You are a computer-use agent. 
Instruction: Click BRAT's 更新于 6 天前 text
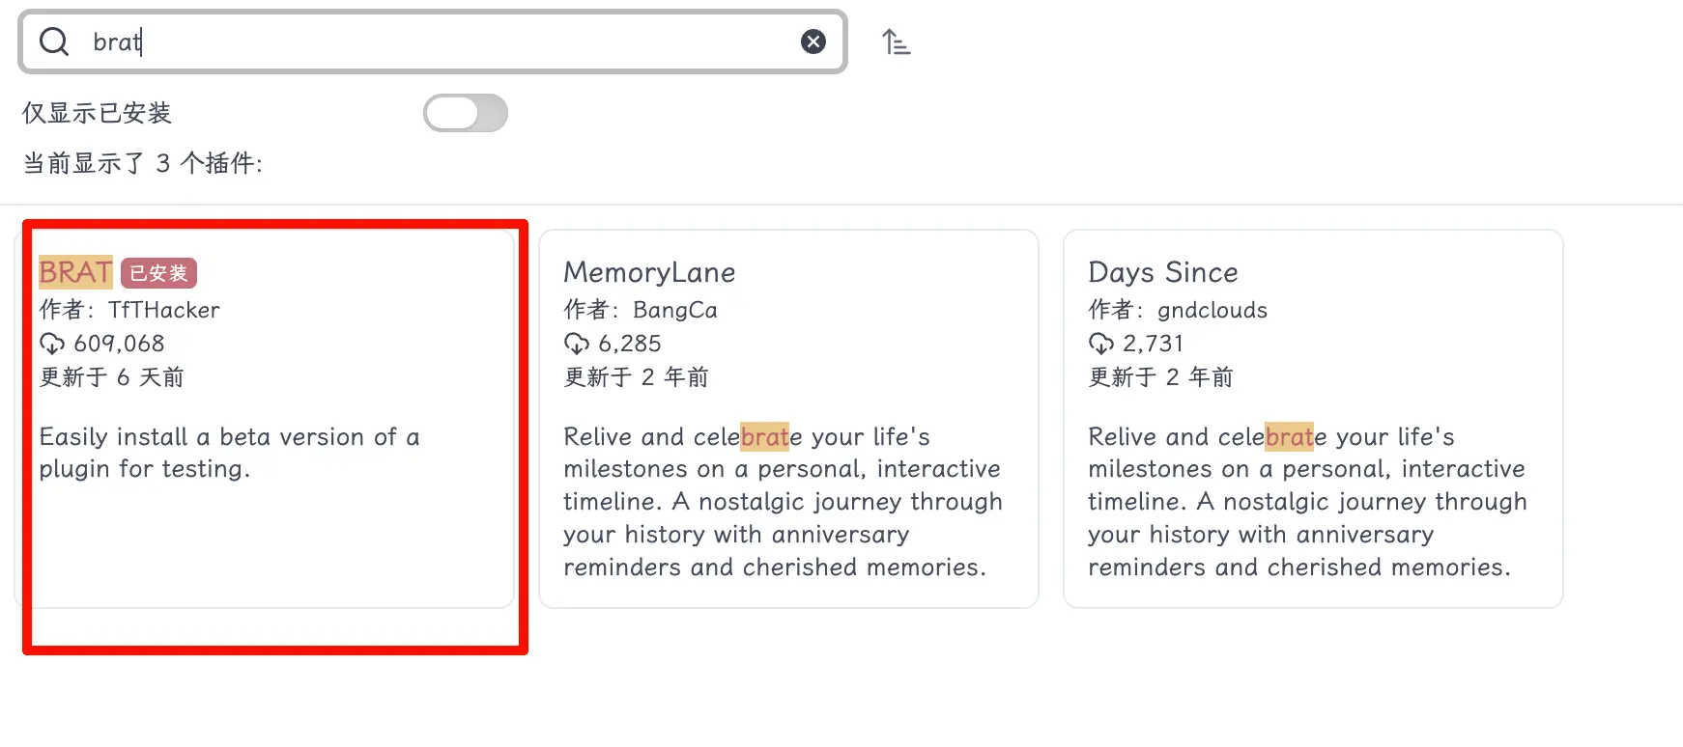pos(111,377)
